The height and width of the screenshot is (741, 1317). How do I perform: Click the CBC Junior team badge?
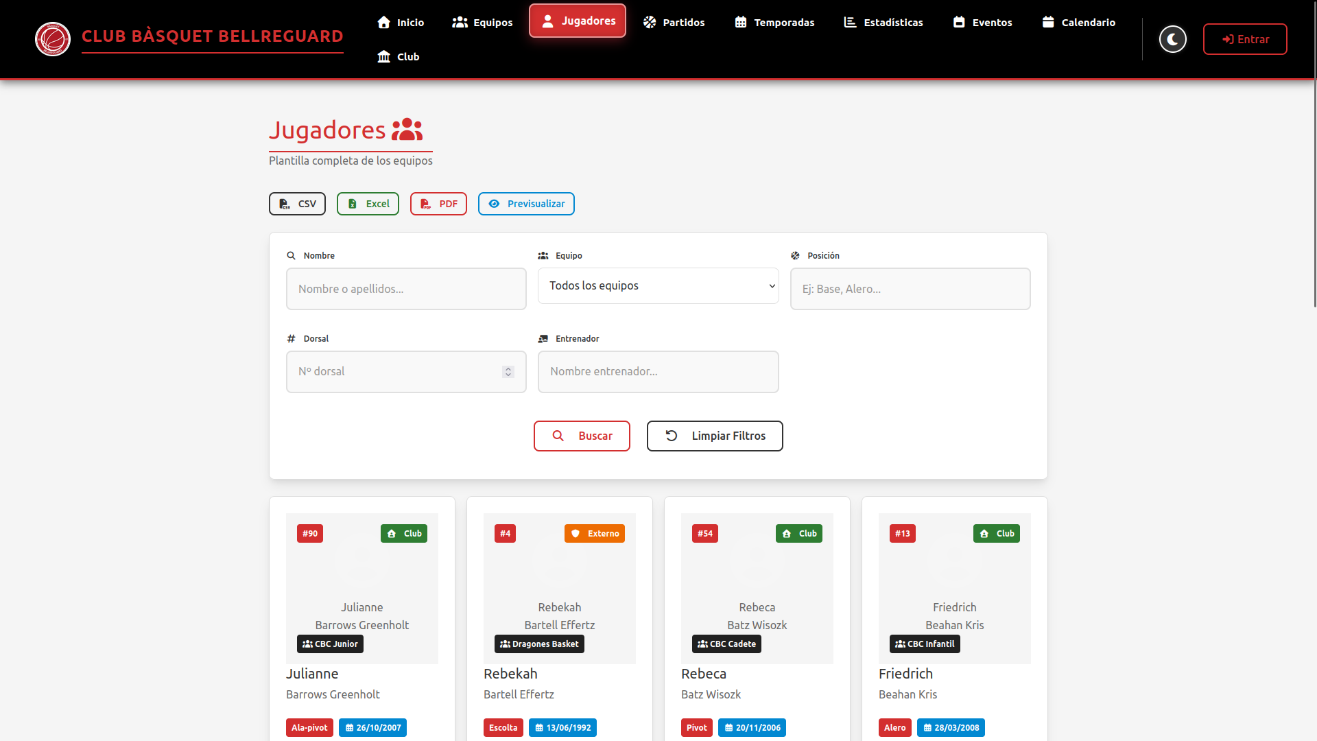pyautogui.click(x=330, y=644)
